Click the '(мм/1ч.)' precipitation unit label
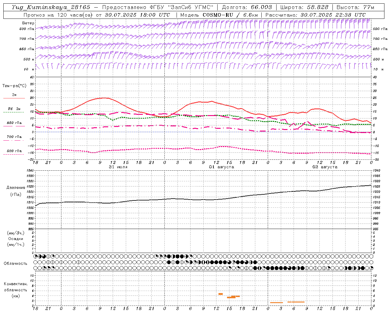389x311 pixels. point(16,244)
